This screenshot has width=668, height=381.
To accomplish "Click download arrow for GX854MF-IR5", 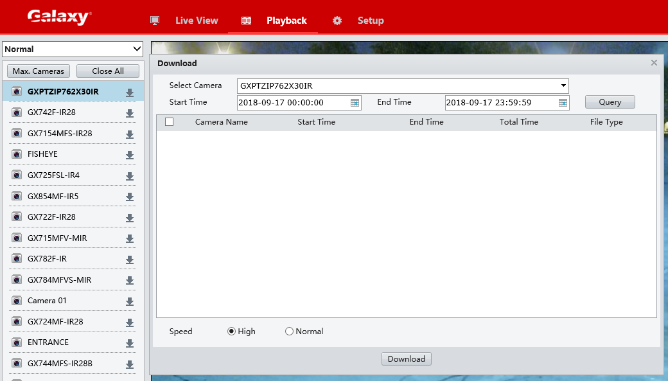I will 130,197.
